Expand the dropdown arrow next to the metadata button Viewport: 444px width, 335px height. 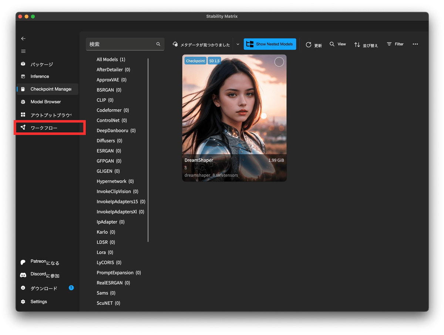coord(238,44)
